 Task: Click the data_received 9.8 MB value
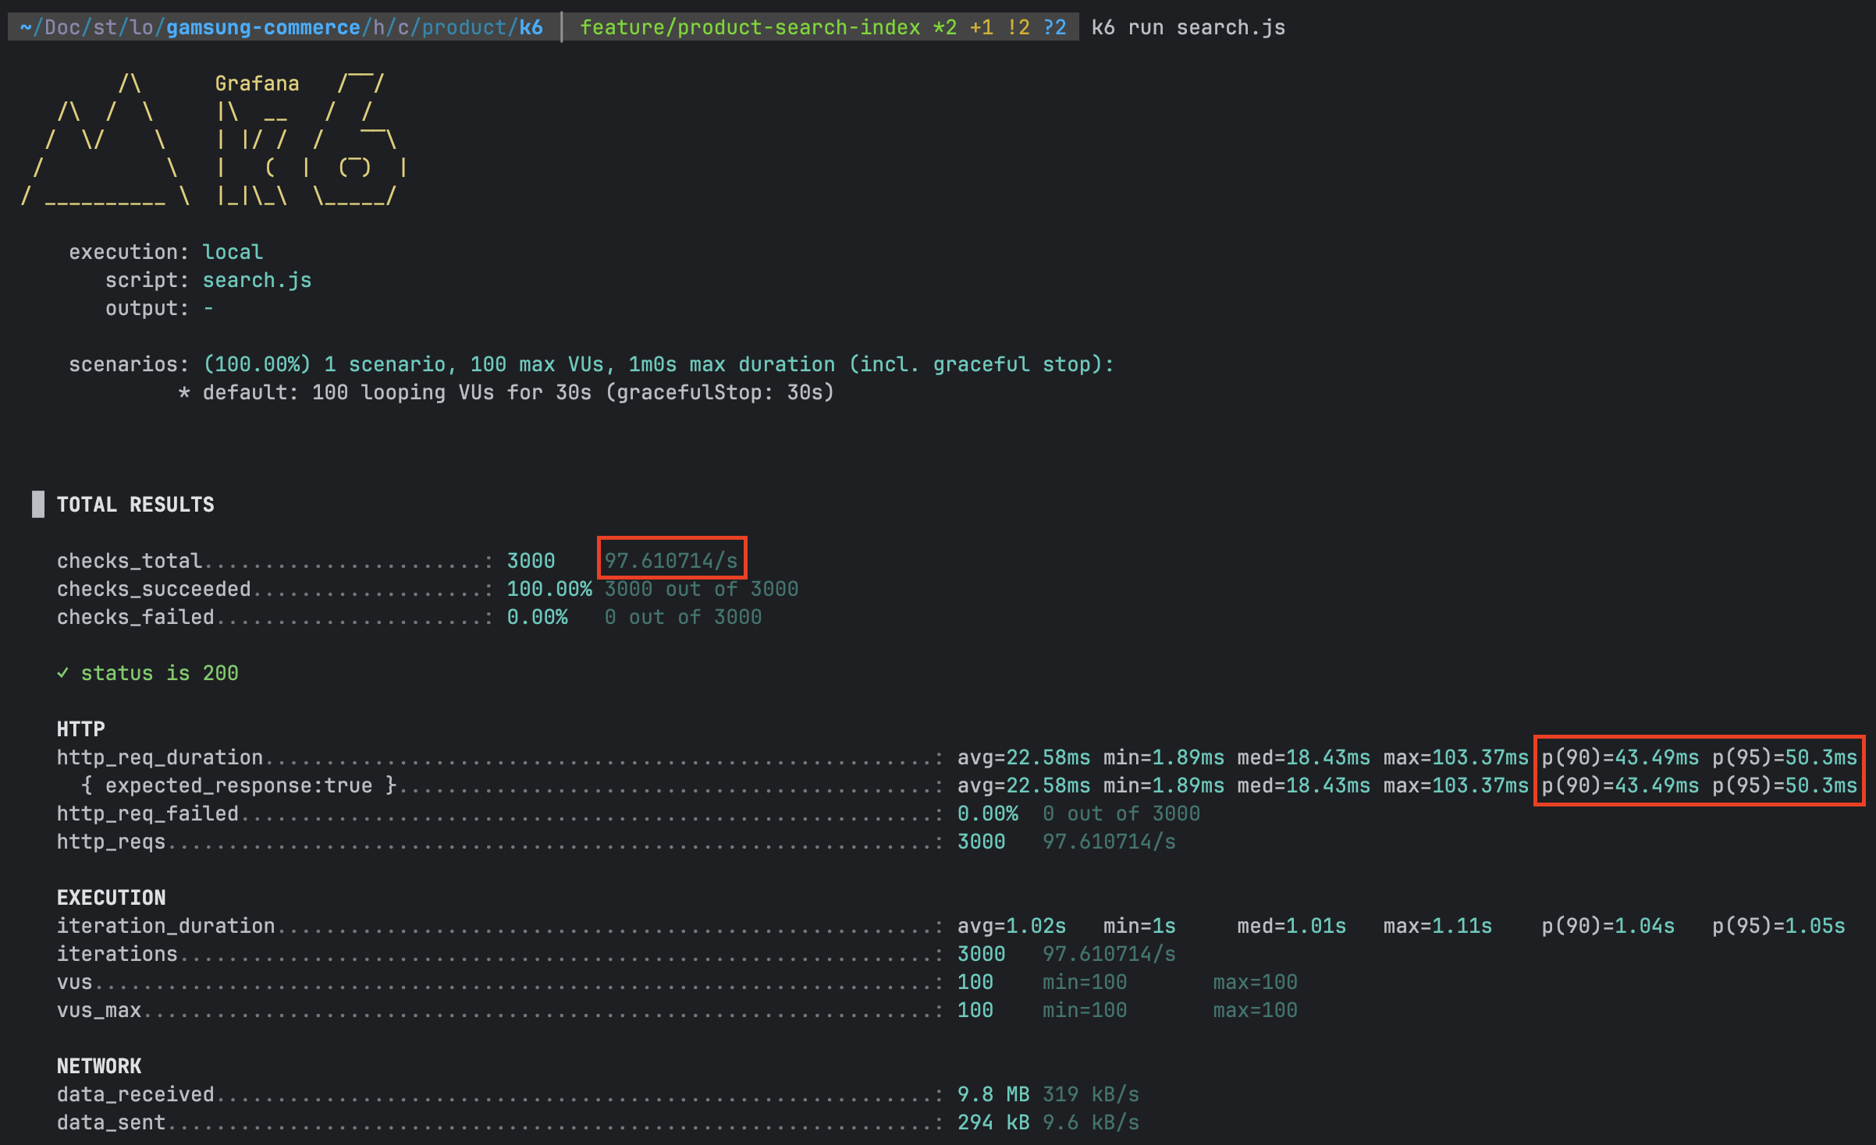[x=993, y=1094]
